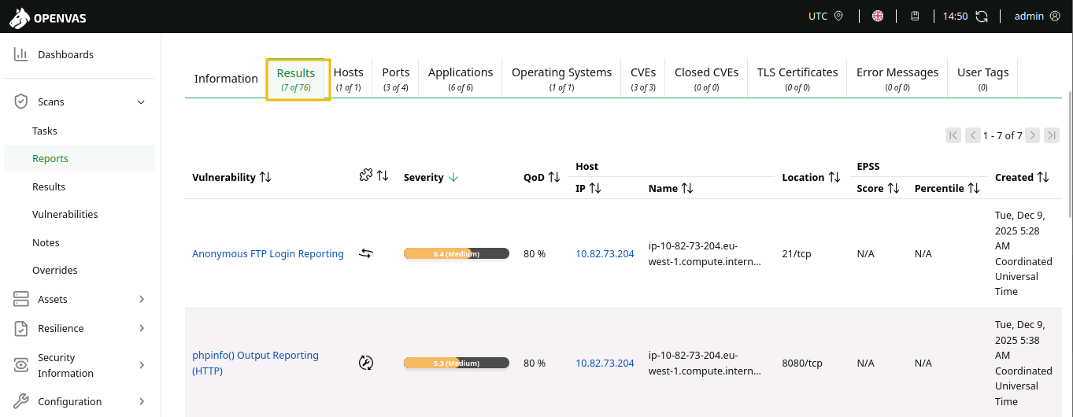Click the Scans shield icon
This screenshot has height=417, width=1073.
tap(21, 101)
